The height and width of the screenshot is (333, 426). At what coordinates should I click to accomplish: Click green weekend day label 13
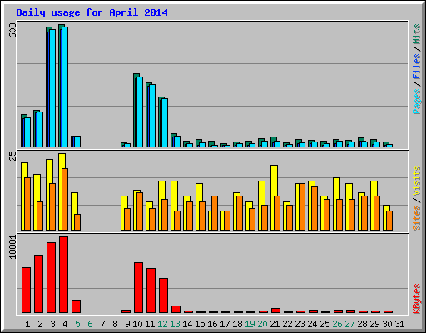tap(175, 324)
